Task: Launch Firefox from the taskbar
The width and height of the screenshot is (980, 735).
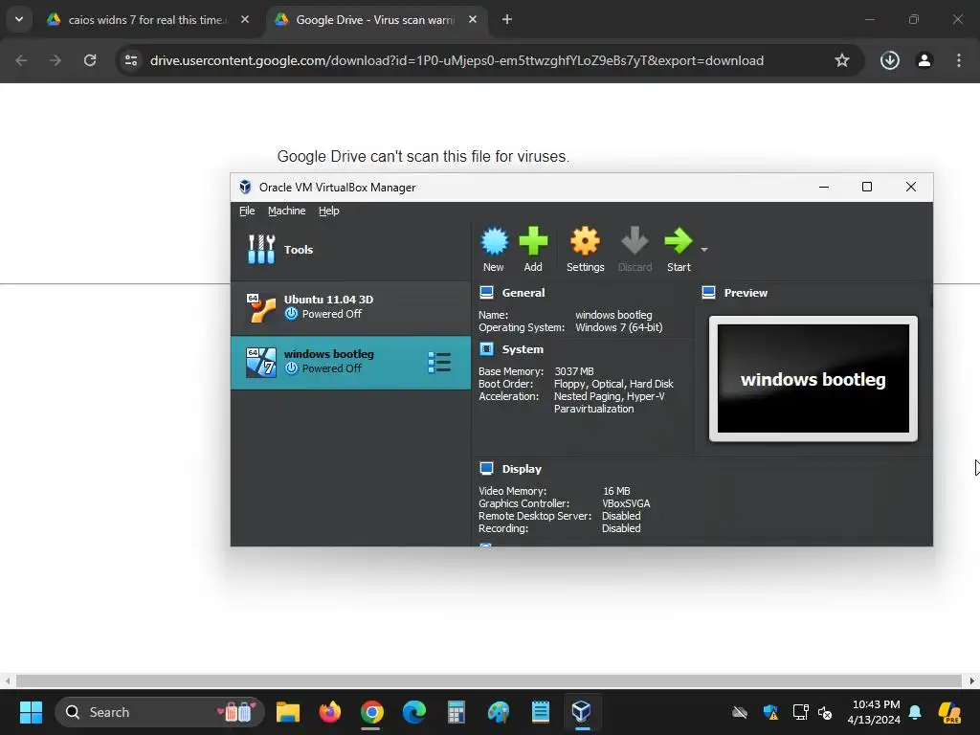Action: coord(330,712)
